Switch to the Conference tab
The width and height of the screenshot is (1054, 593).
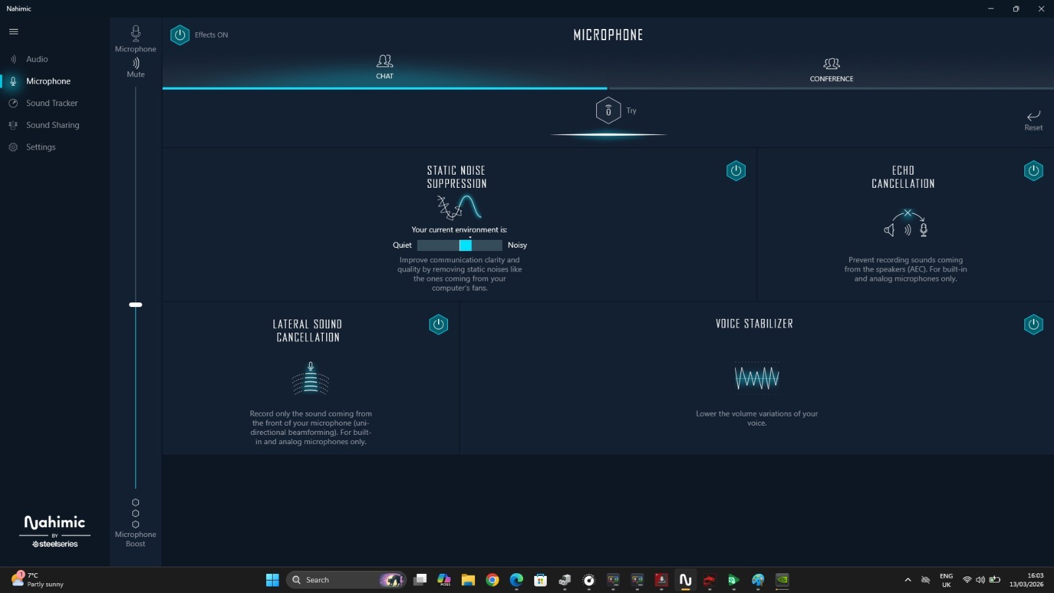831,70
